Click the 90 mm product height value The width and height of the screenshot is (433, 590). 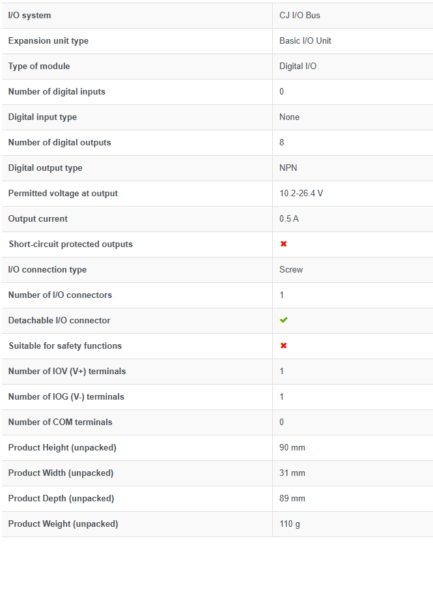(x=292, y=448)
